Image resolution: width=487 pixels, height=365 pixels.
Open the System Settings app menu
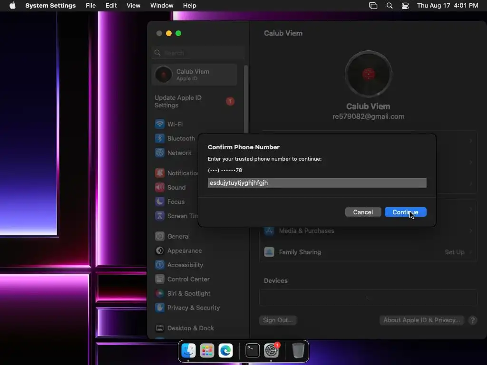click(50, 6)
